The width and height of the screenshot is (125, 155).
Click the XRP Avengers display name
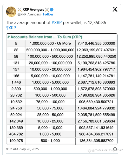click(x=33, y=9)
